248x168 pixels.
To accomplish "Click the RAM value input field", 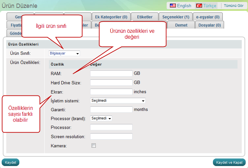I will [x=111, y=73].
